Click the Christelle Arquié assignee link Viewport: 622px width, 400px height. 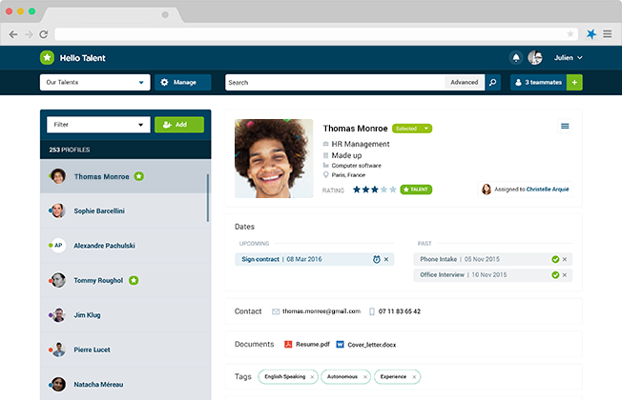(548, 190)
